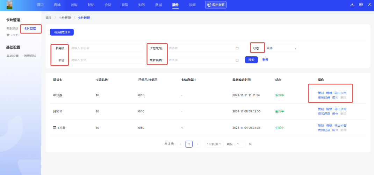Click 编辑 for the 年货券 card
Screen dimensions: 374x175
329,93
